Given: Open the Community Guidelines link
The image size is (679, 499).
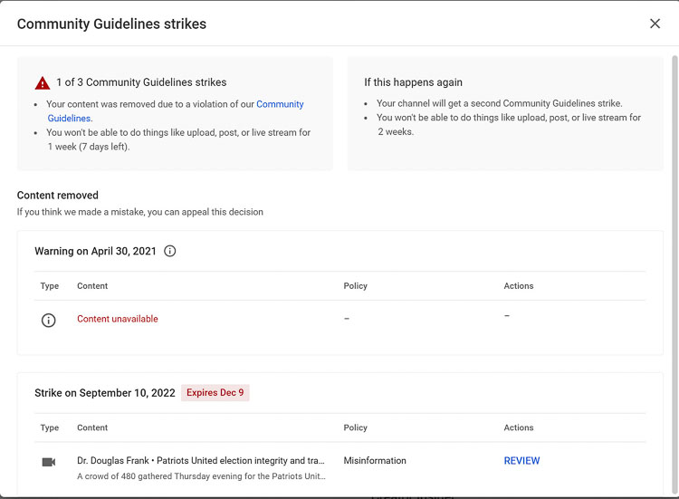Looking at the screenshot, I should tap(279, 105).
